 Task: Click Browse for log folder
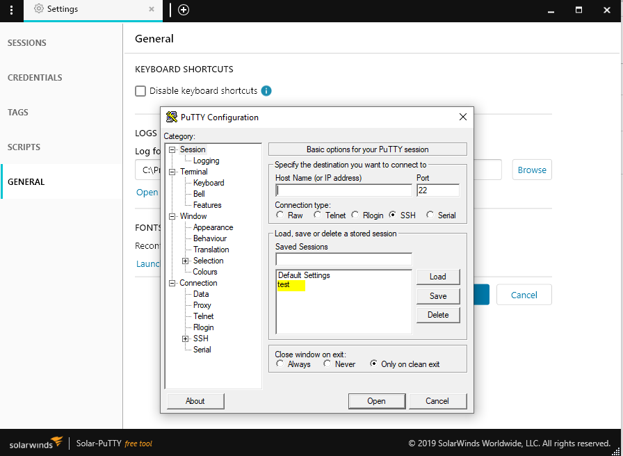pos(532,170)
